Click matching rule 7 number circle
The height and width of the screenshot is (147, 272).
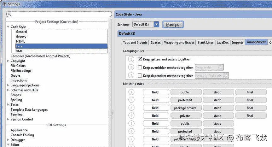pos(131,139)
